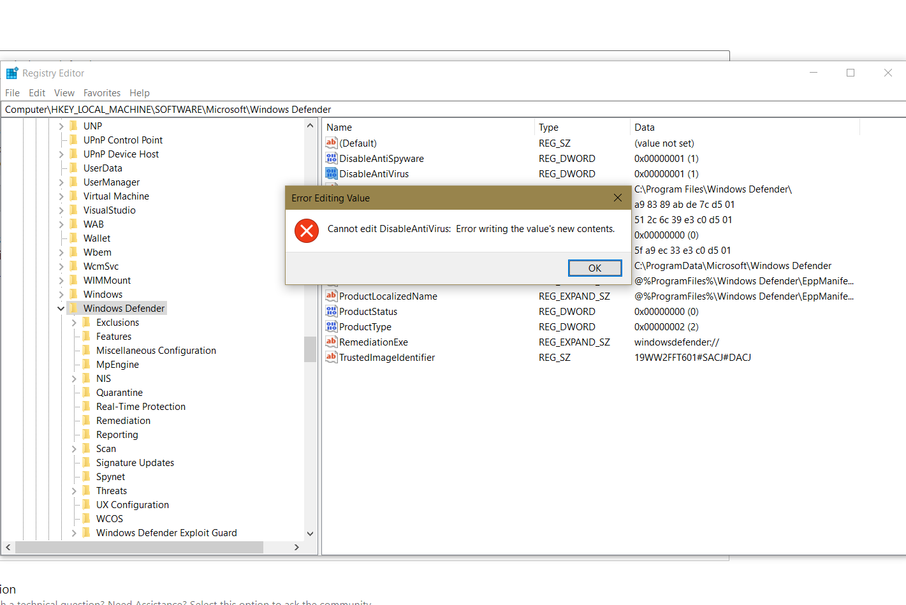Image resolution: width=906 pixels, height=605 pixels.
Task: Select the Virtual Machine key
Action: 116,196
